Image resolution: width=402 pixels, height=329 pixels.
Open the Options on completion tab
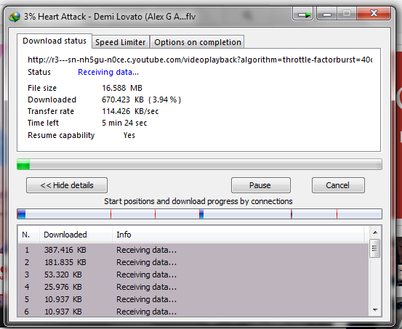click(x=198, y=42)
